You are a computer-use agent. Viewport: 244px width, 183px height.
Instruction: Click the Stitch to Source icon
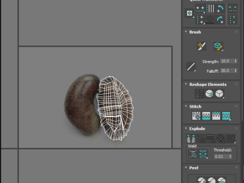[216, 116]
